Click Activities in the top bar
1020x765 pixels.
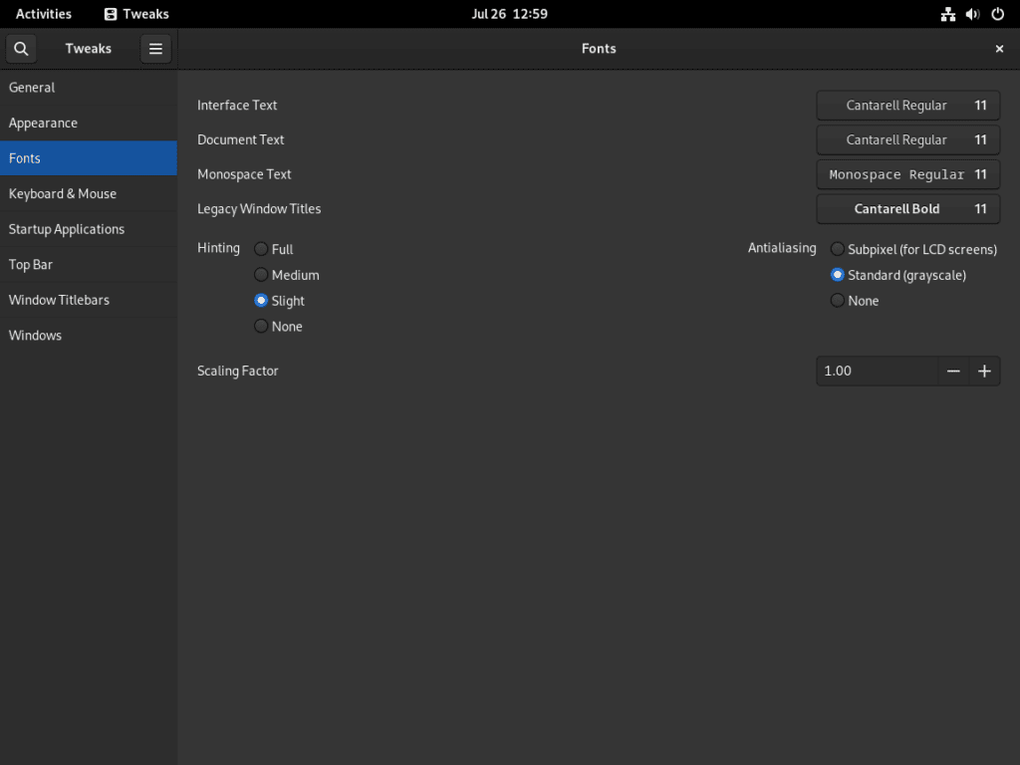[43, 14]
